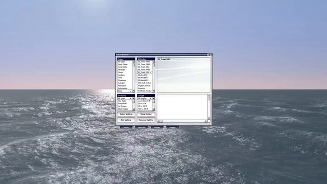
Task: Open the selected 00_Trawl 50ft dropdown arrow
Action: (x=150, y=73)
